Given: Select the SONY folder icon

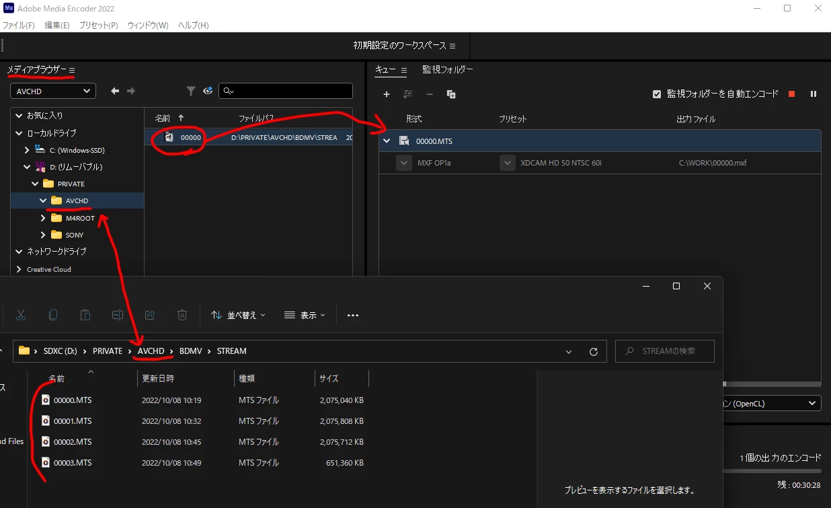Looking at the screenshot, I should tap(56, 235).
